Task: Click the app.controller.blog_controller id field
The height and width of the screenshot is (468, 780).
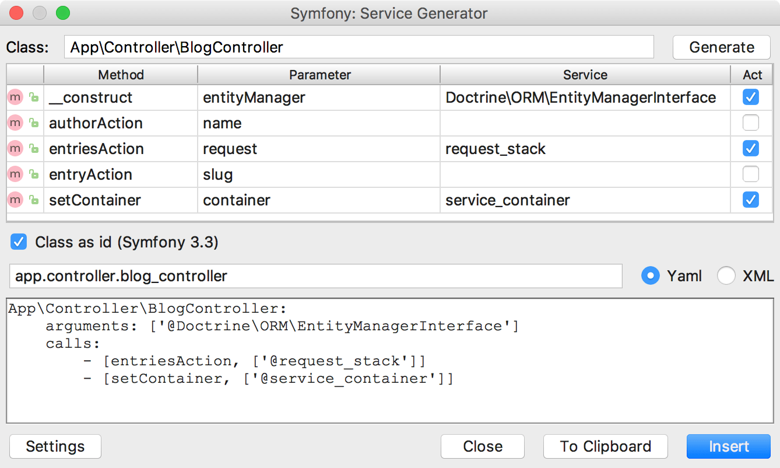Action: pyautogui.click(x=315, y=275)
